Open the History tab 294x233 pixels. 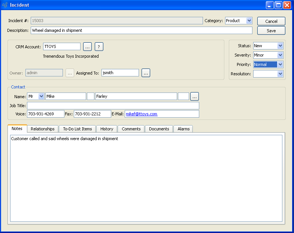tap(107, 129)
